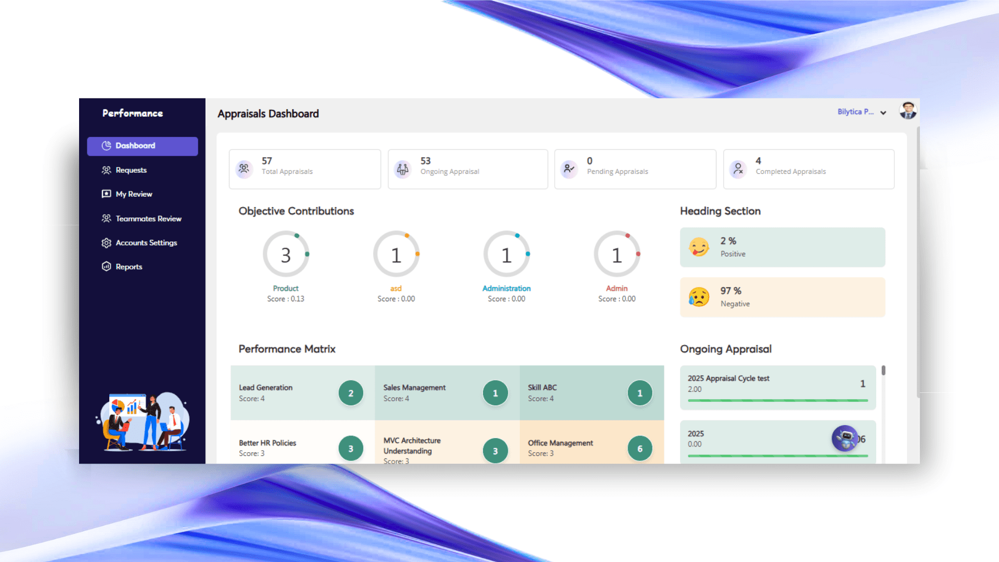Click the Ongoing Appraisal list scrollbar
This screenshot has width=999, height=562.
click(883, 371)
